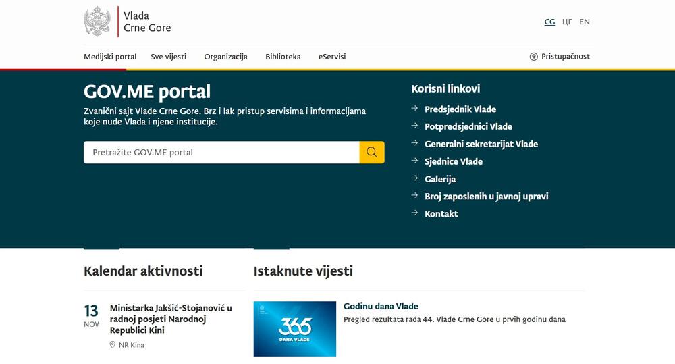Click the Kalendar aktivnosti heading
675x364 pixels.
pos(143,271)
